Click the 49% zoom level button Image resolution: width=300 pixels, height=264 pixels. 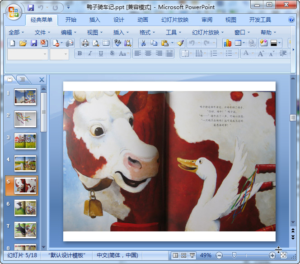206,255
